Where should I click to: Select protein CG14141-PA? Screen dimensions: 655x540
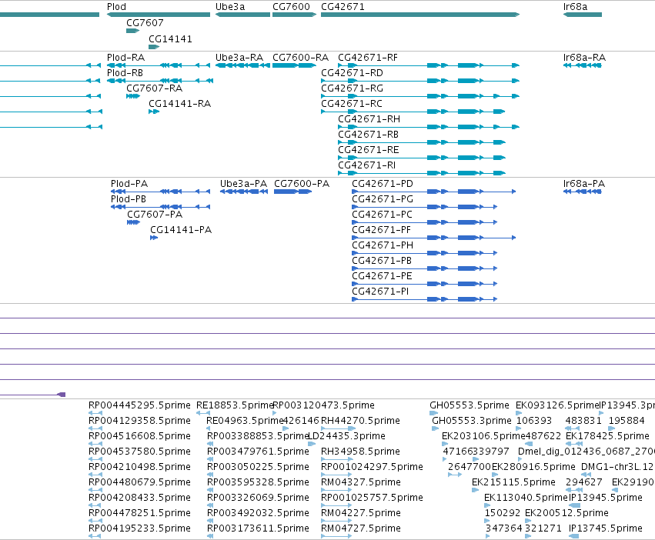(154, 238)
